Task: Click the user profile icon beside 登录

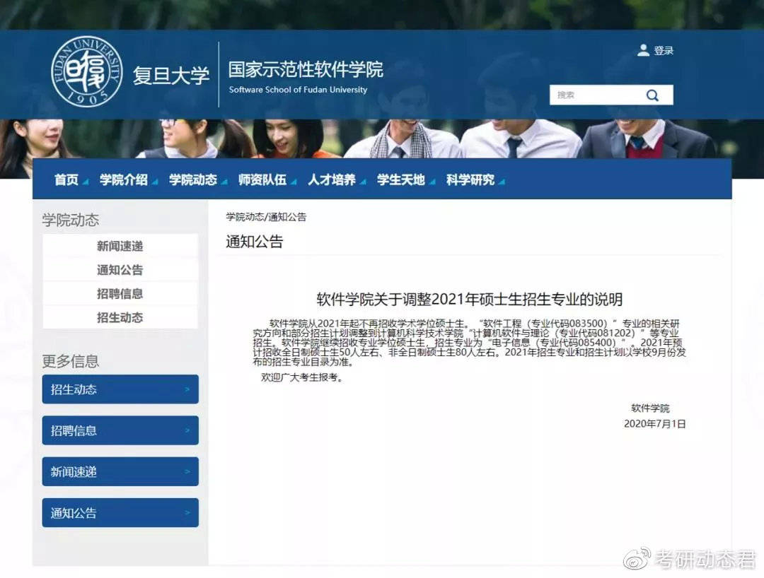Action: coord(643,50)
